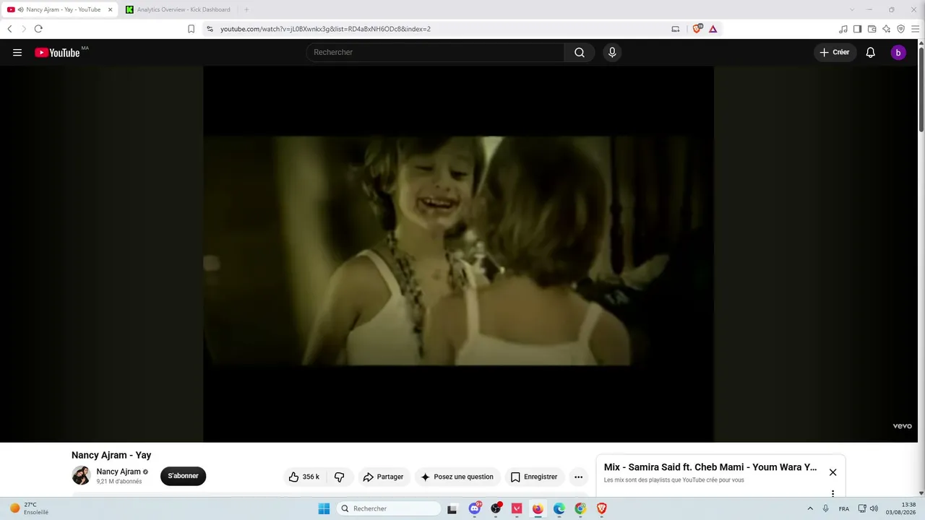Screen dimensions: 925x520
Task: Focus the browser address bar URL
Action: pyautogui.click(x=325, y=29)
